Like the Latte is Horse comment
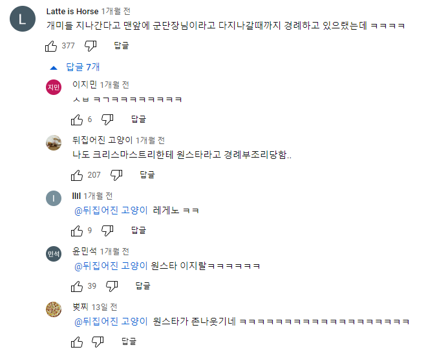The height and width of the screenshot is (354, 426). (51, 46)
